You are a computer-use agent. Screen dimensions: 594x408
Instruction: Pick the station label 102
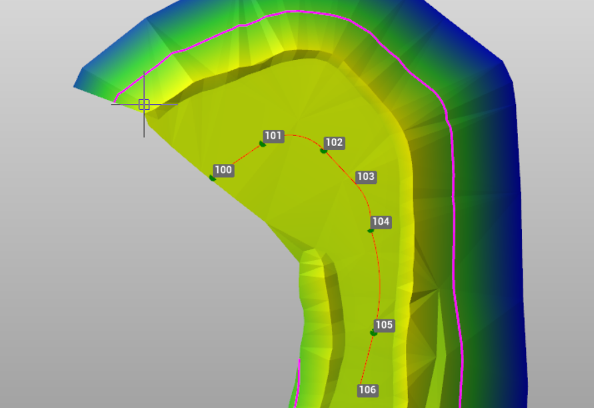point(334,143)
